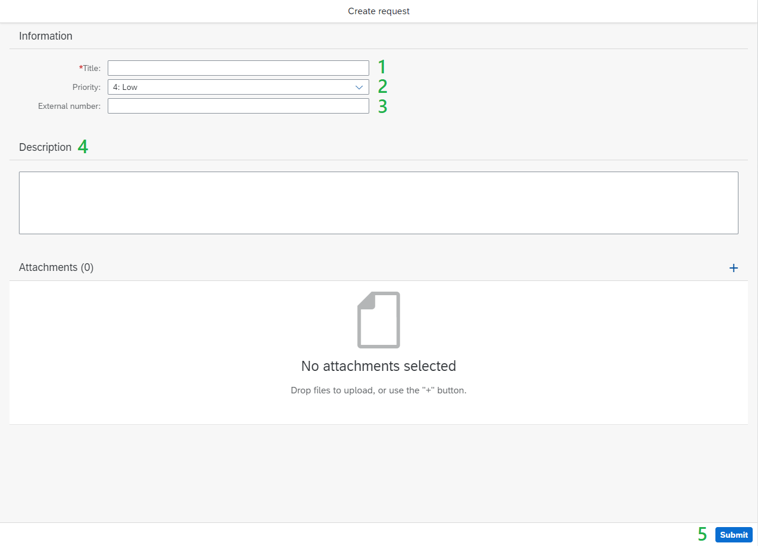
Task: Click the External number label
Action: 69,106
